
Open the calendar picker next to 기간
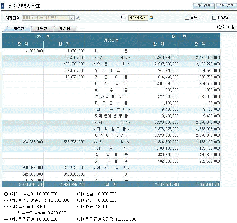(x=151, y=18)
